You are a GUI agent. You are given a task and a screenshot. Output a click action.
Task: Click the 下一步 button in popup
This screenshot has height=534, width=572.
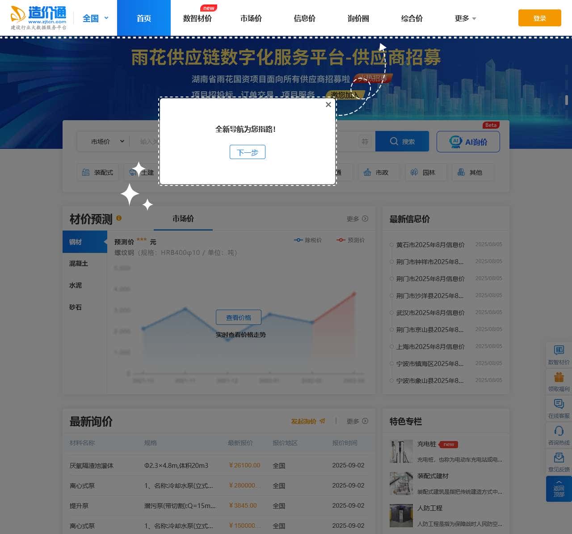[247, 152]
